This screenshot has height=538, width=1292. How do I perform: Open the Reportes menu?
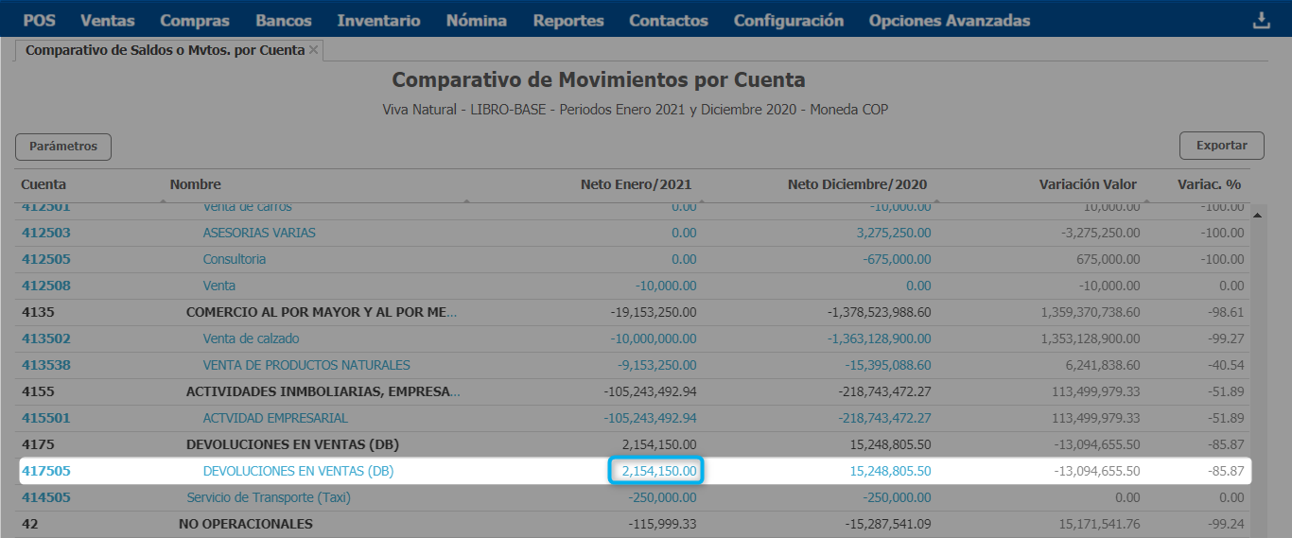[x=567, y=21]
